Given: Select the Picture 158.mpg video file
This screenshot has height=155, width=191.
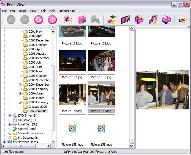Looking at the screenshot, I should coord(72,128).
